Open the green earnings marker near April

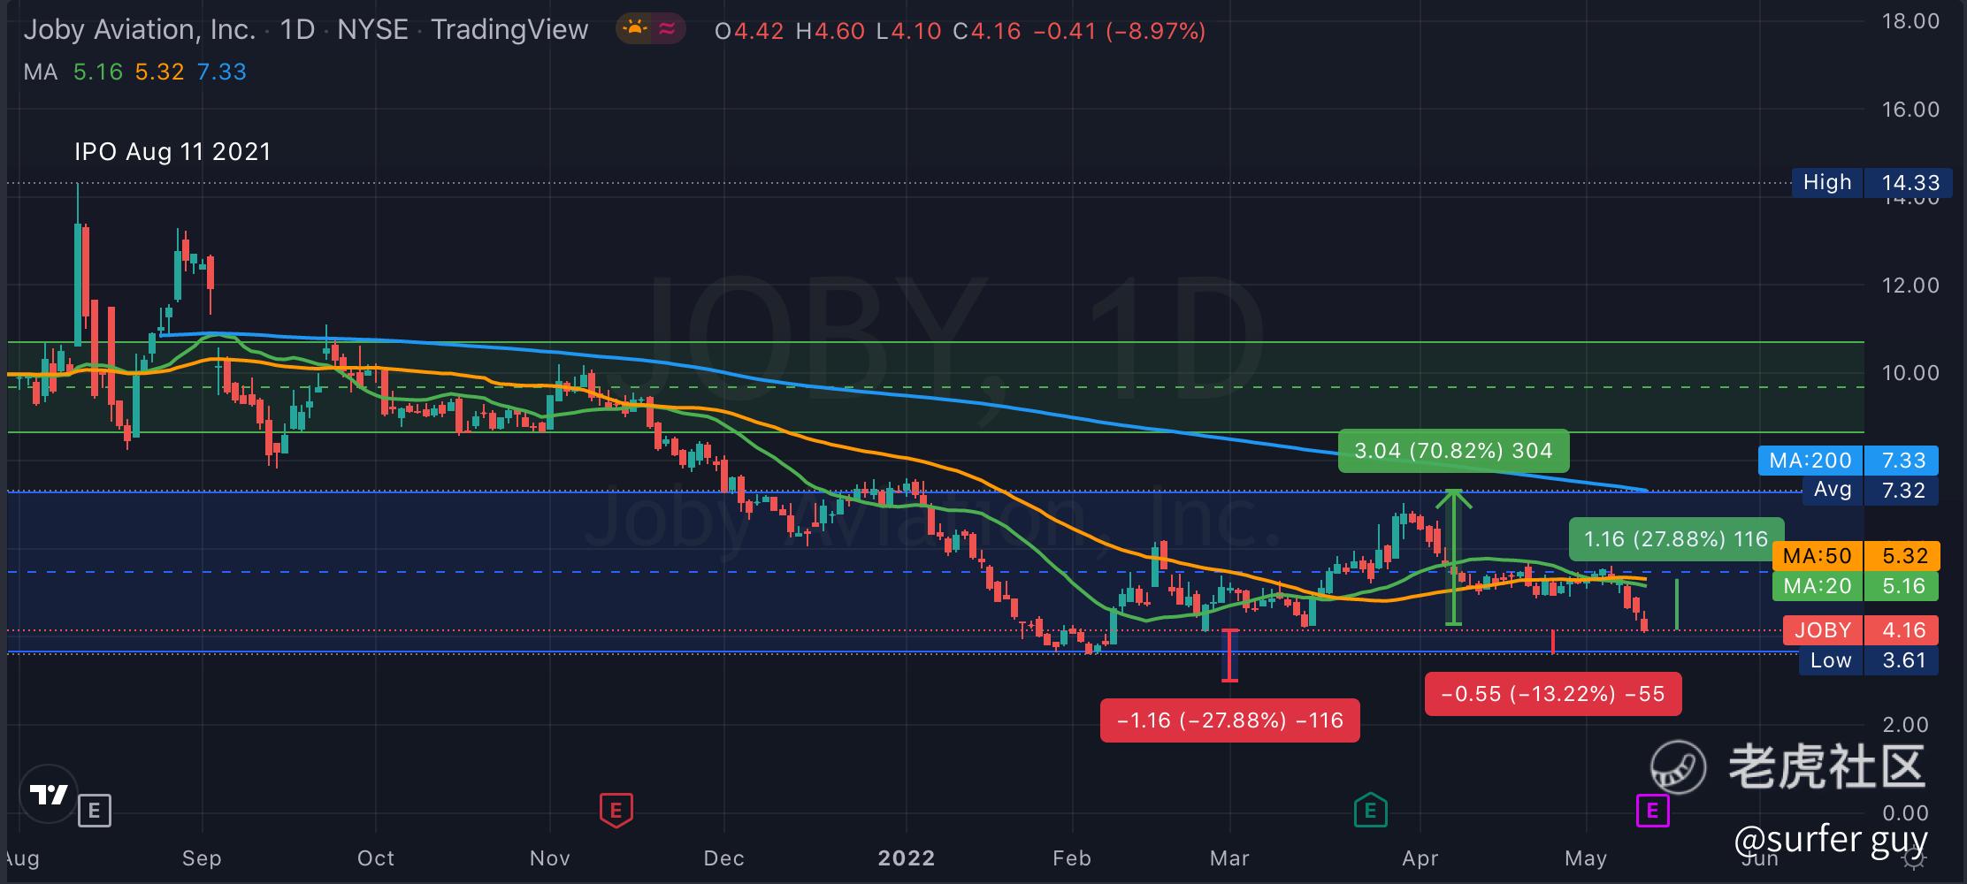coord(1370,809)
